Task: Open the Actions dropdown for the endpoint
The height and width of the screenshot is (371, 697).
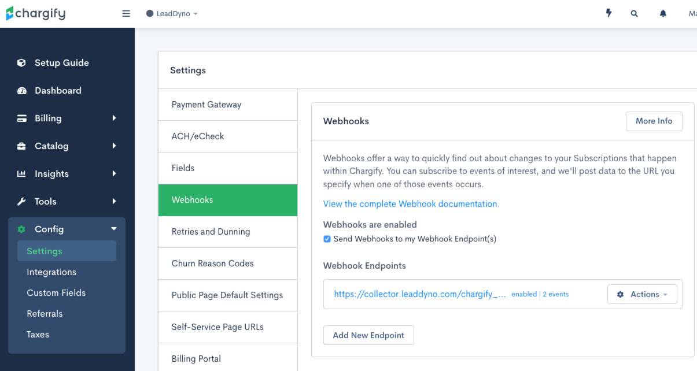Action: pyautogui.click(x=642, y=294)
